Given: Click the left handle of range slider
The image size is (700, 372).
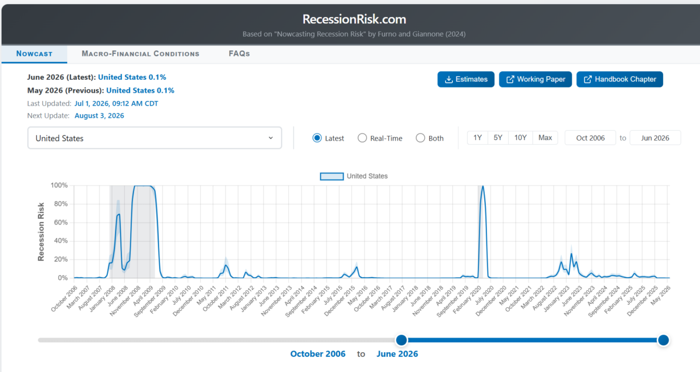Looking at the screenshot, I should point(401,340).
